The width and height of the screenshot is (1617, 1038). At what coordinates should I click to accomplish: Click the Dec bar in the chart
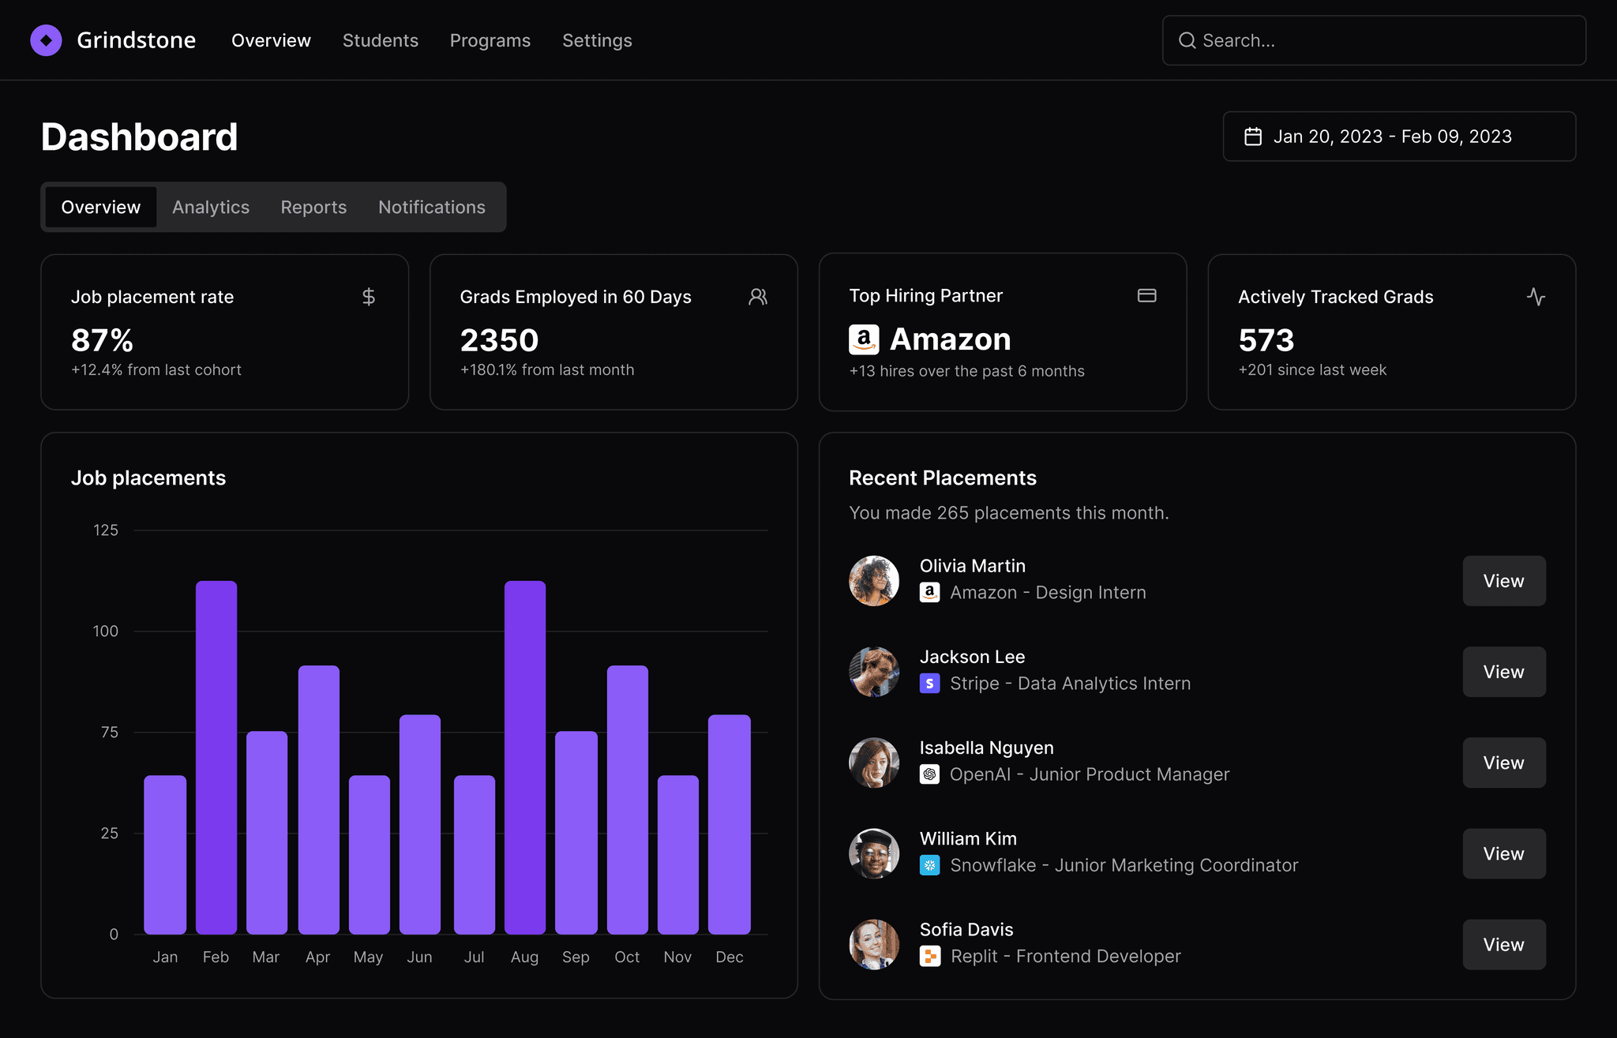tap(730, 825)
